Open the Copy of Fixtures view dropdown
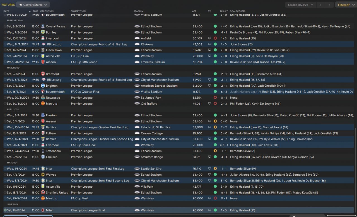 33,5
